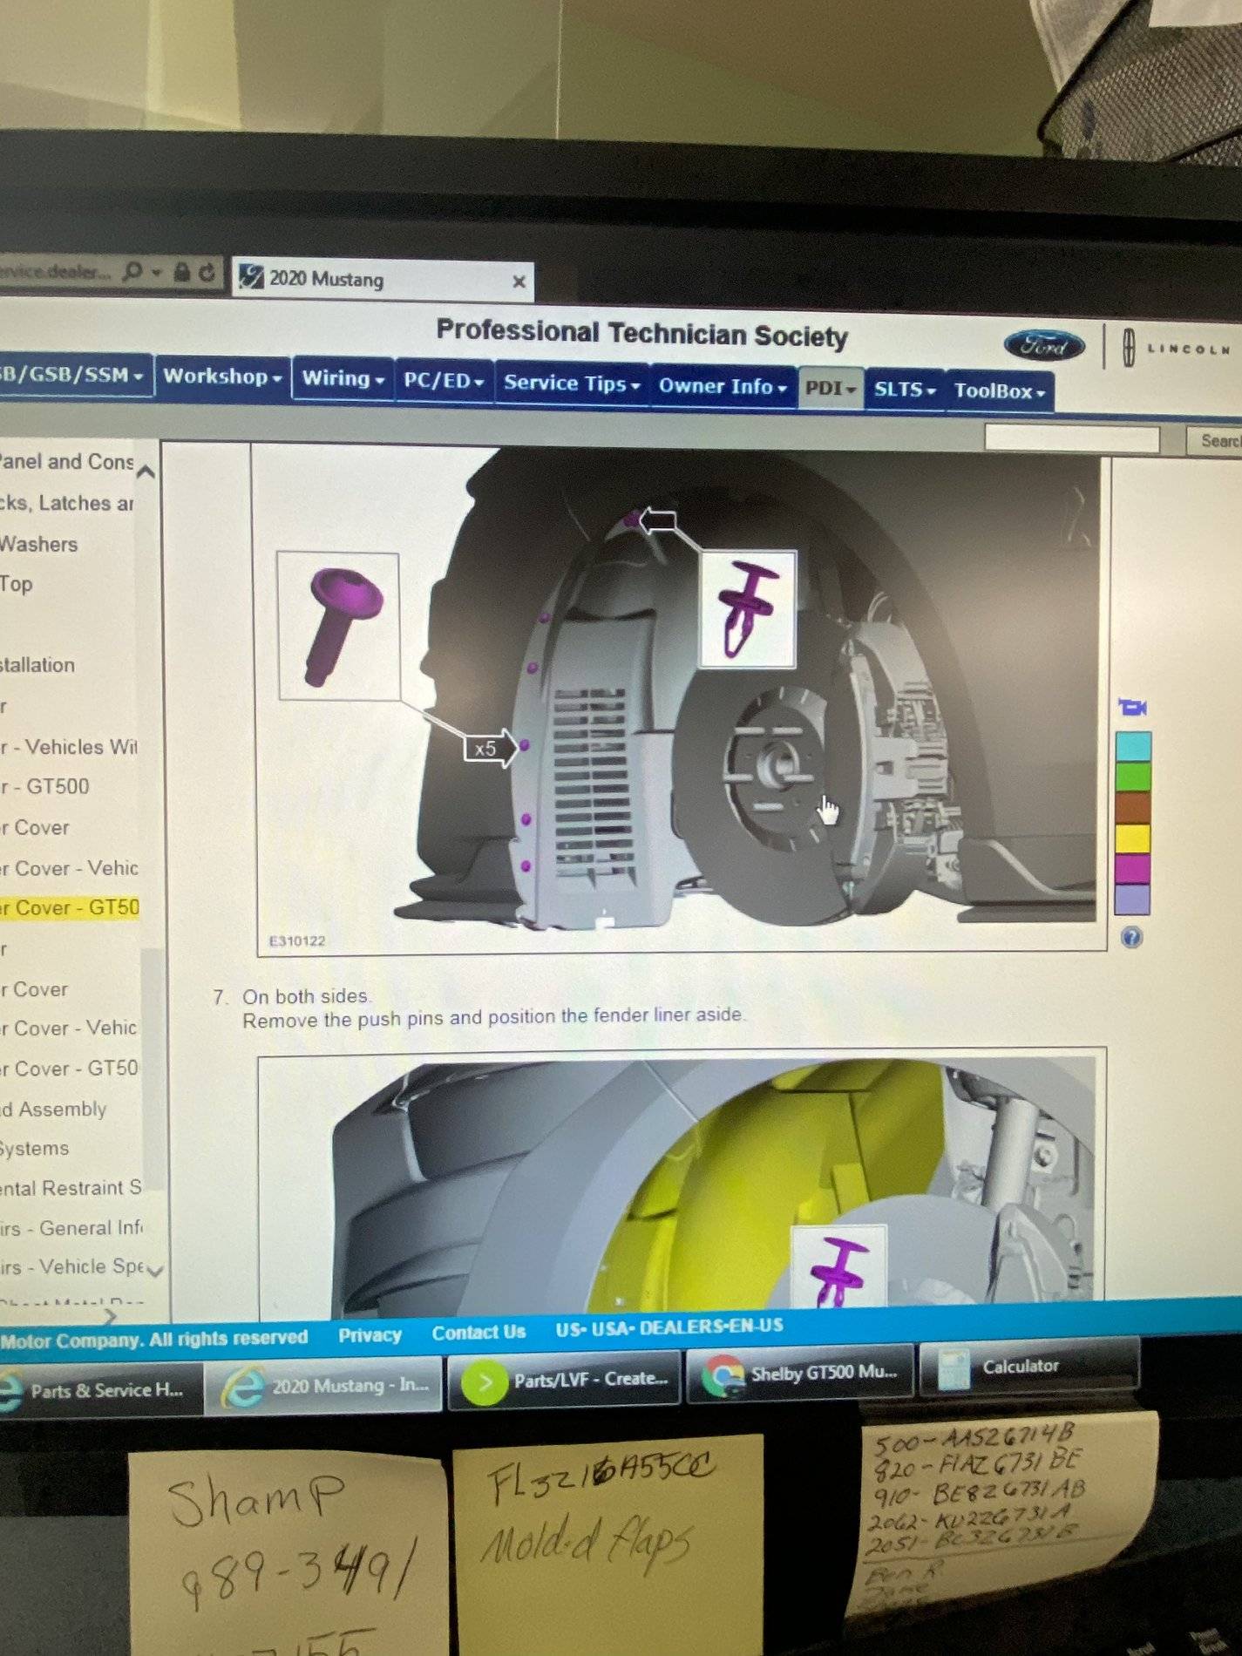
Task: Open the SB/GSB/SSM dropdown menu
Action: tap(74, 375)
